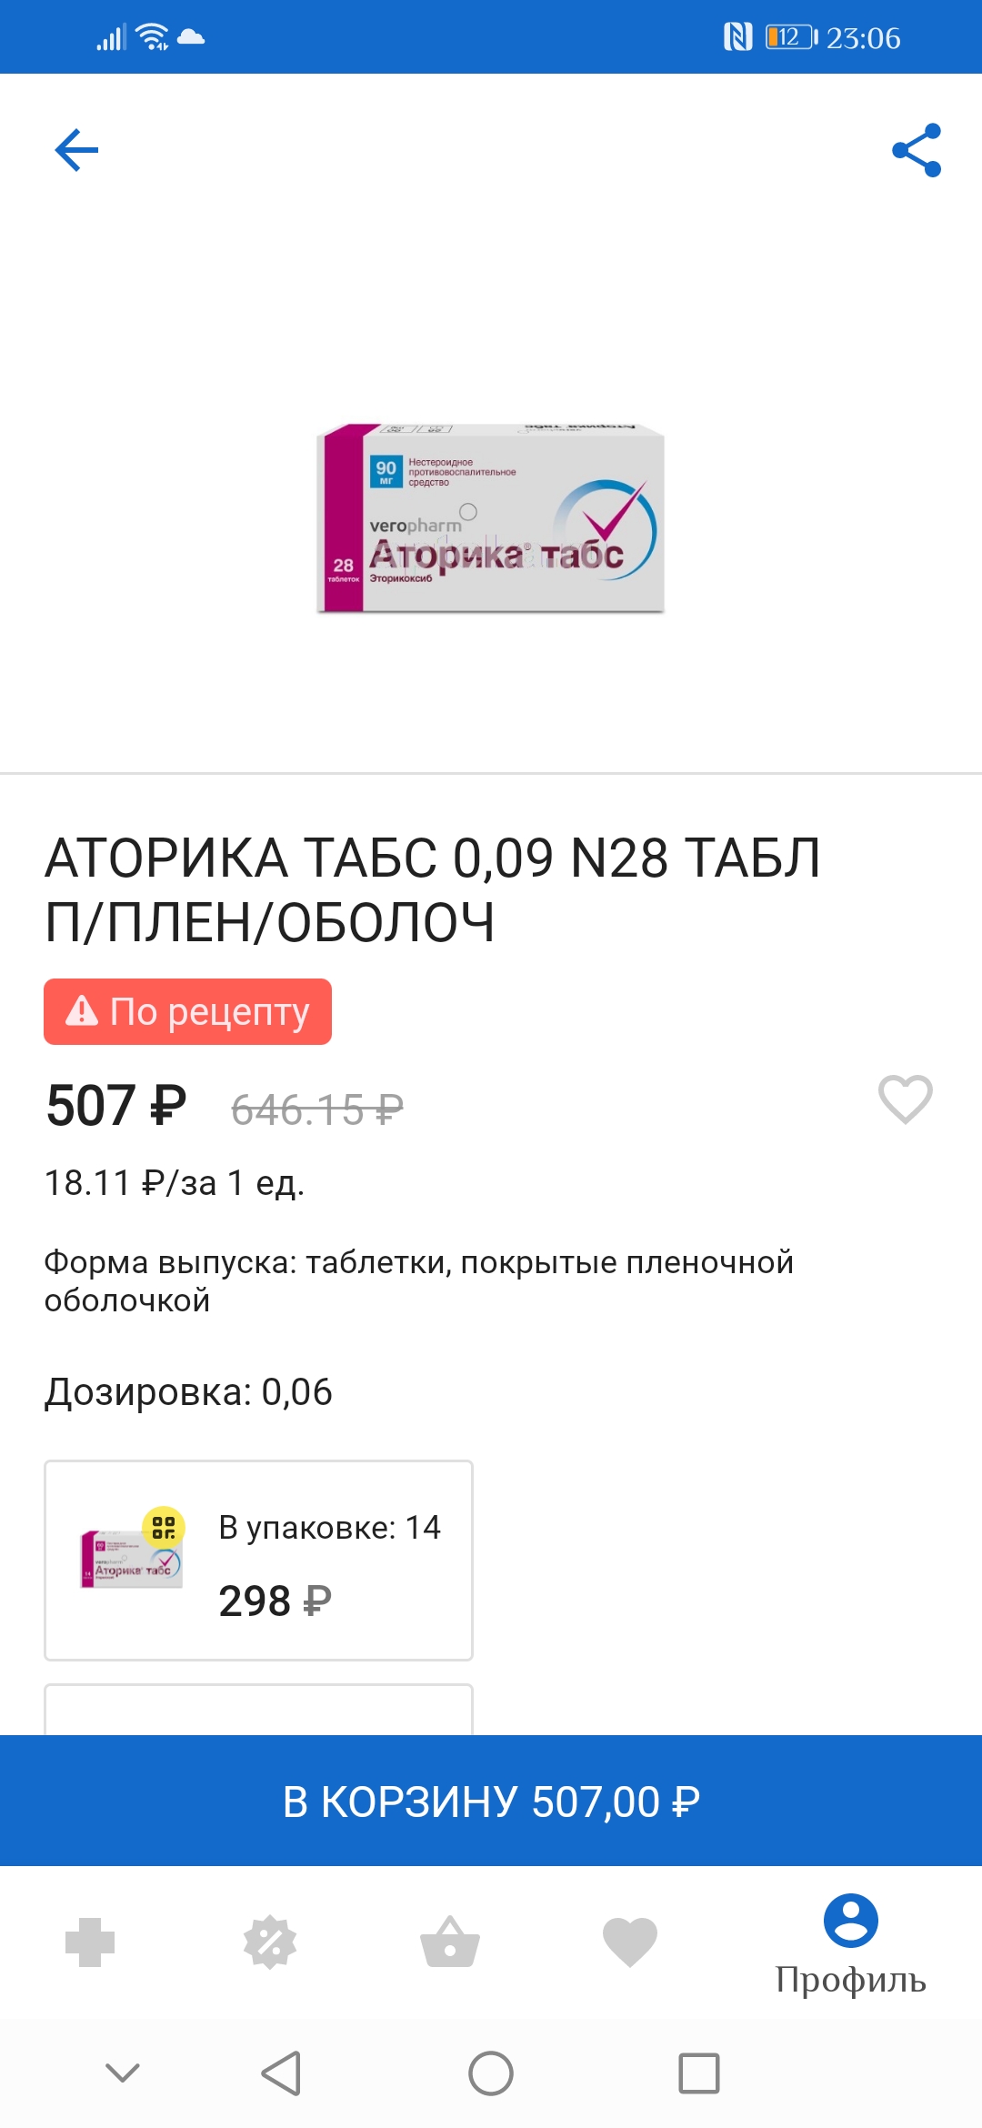The image size is (982, 2128).
Task: Tap the По рецепту prescription badge
Action: pyautogui.click(x=187, y=1011)
